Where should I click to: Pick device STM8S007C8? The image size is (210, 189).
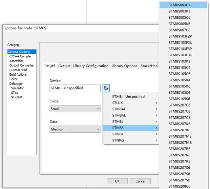pos(183,30)
